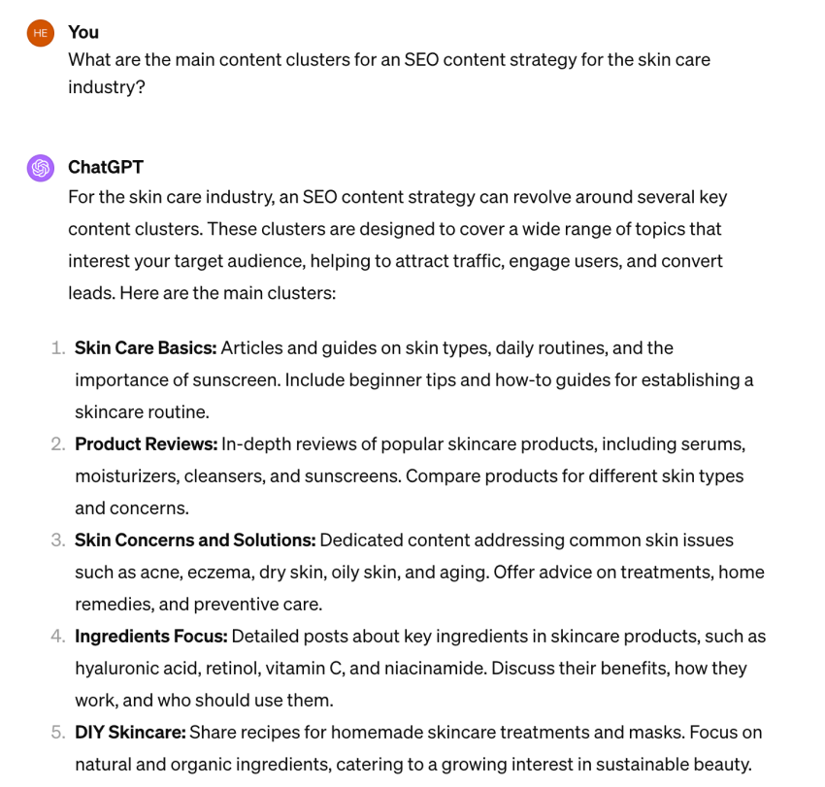This screenshot has height=787, width=825.
Task: Click the "Product Reviews:" bold heading
Action: click(x=147, y=444)
